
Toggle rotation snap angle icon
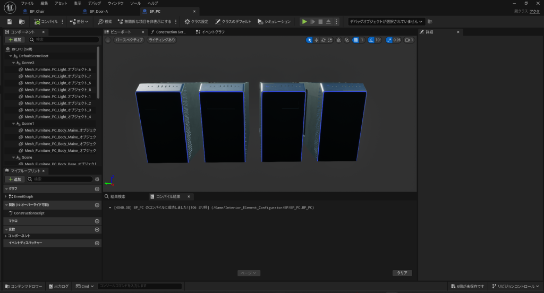pos(371,40)
